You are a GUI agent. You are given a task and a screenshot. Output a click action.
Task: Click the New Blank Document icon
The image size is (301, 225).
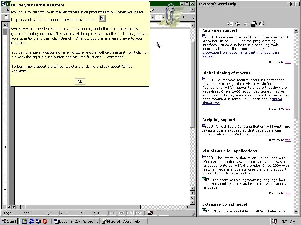(6, 17)
